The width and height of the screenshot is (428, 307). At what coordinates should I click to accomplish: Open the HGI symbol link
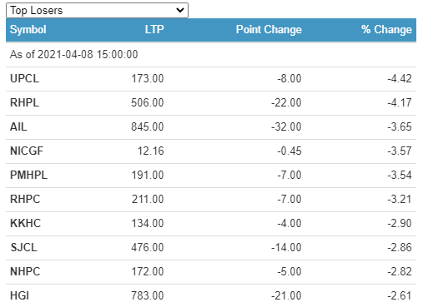click(x=19, y=296)
